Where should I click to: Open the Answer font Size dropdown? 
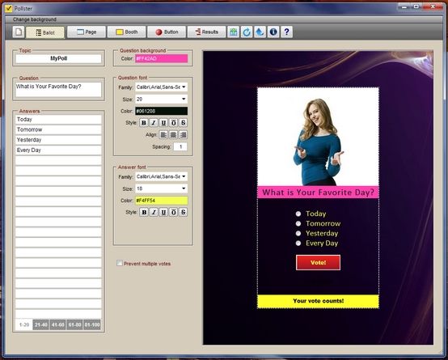[x=161, y=188]
